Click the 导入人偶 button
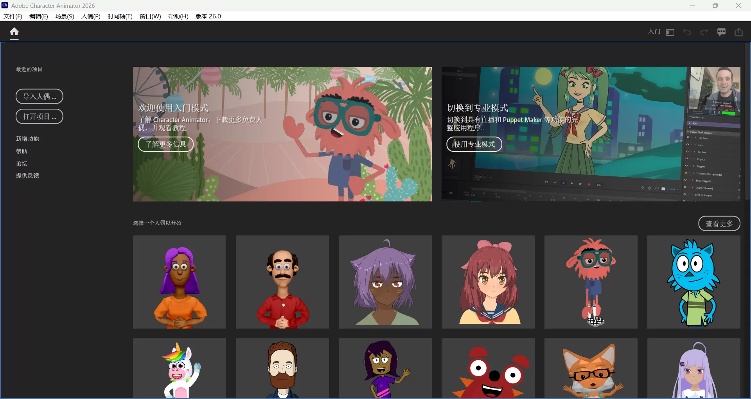The width and height of the screenshot is (751, 399). (39, 96)
